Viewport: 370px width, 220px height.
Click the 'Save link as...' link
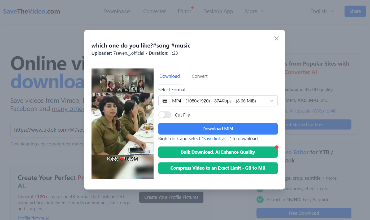(216, 139)
